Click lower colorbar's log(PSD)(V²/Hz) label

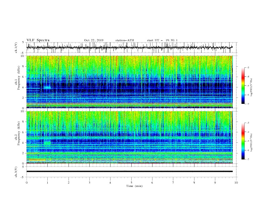coord(251,142)
